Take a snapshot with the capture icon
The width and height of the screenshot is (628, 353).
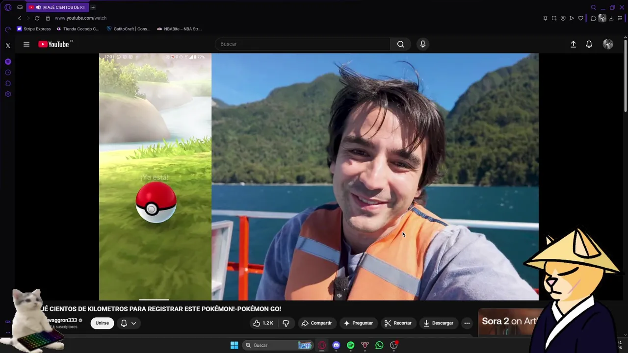(x=554, y=18)
